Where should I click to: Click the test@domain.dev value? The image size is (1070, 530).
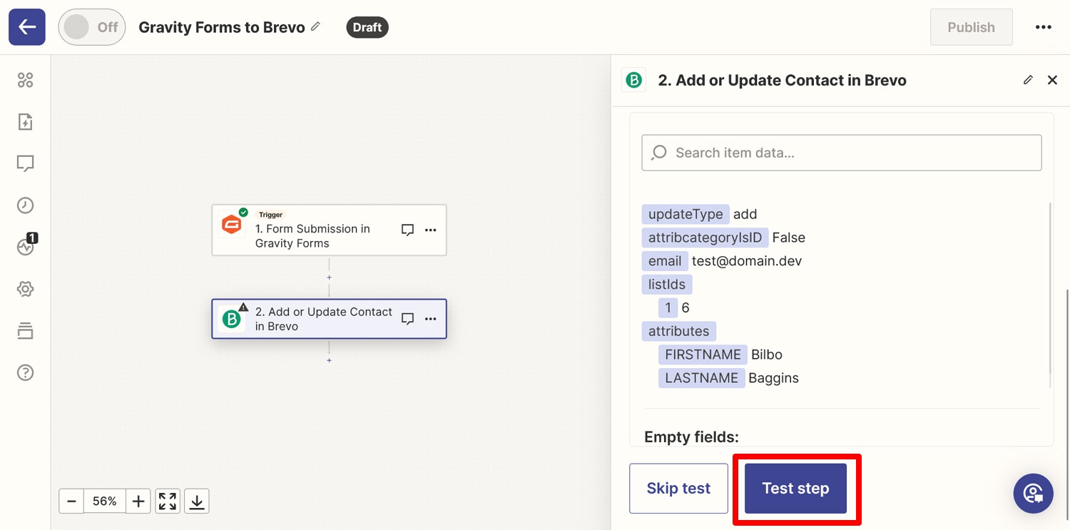coord(747,261)
